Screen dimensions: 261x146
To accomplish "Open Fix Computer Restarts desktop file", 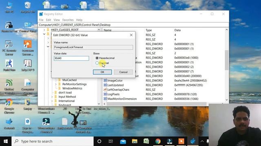I will pos(83,127).
